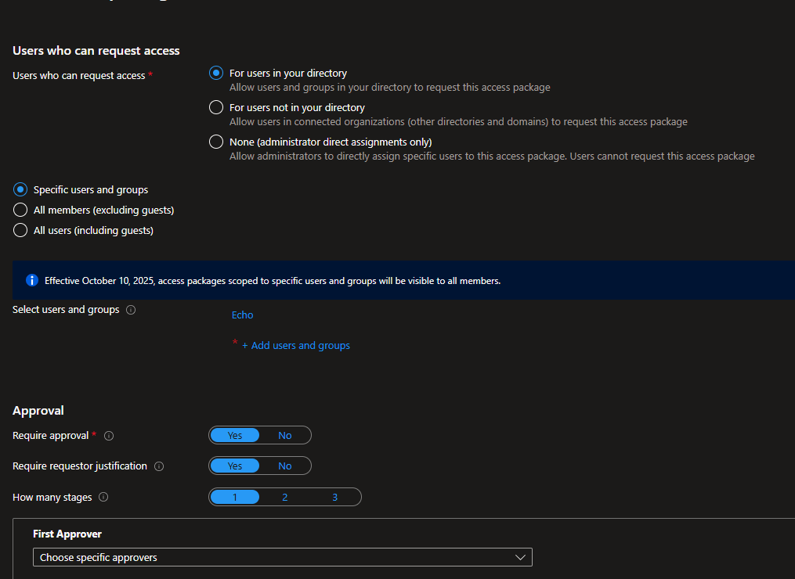Open the Echo group link
795x579 pixels.
tap(243, 315)
